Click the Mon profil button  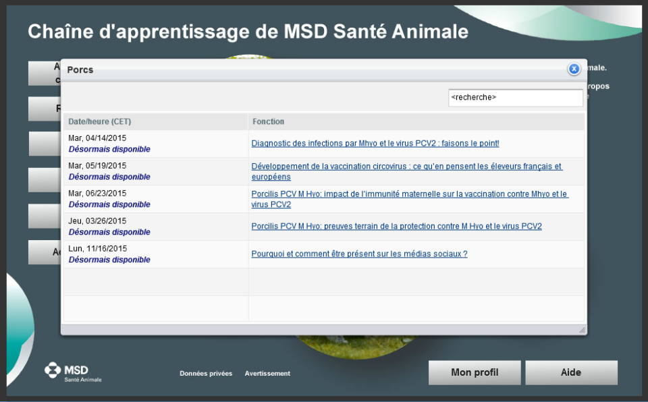click(475, 372)
